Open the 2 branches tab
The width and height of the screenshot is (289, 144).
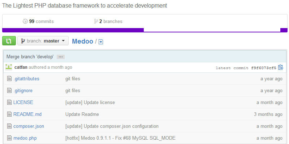pos(108,21)
